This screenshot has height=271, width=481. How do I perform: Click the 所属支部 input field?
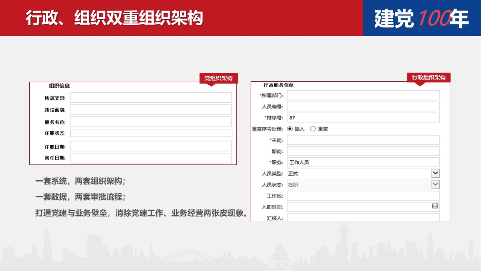point(151,98)
